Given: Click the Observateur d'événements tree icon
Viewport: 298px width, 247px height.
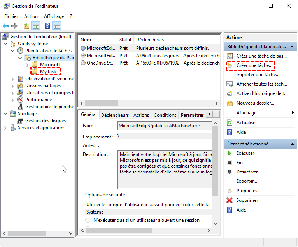Looking at the screenshot, I should pyautogui.click(x=20, y=79).
